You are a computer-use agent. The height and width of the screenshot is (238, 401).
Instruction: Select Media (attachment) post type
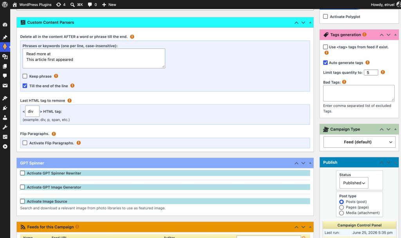coord(341,213)
